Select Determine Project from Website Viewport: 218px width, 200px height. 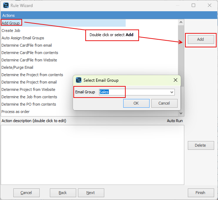(x=28, y=89)
